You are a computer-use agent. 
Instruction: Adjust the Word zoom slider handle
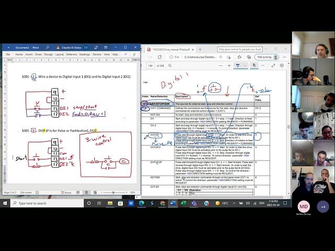click(113, 192)
